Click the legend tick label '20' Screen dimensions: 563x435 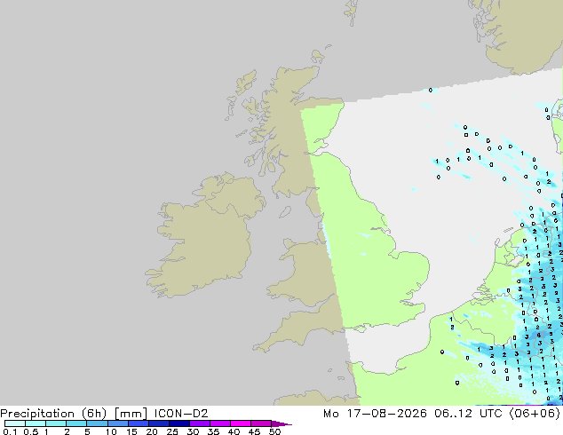pyautogui.click(x=152, y=431)
